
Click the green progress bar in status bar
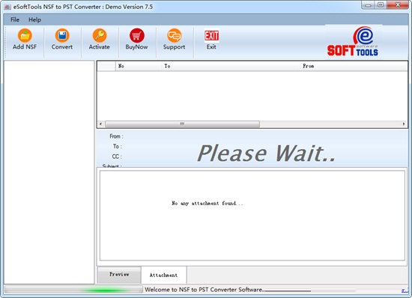point(73,290)
